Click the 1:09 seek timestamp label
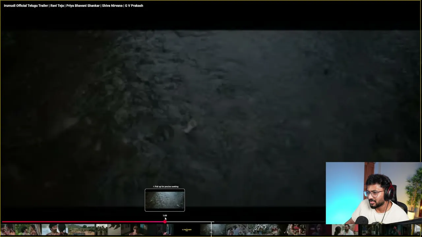This screenshot has height=237, width=422. click(x=165, y=216)
